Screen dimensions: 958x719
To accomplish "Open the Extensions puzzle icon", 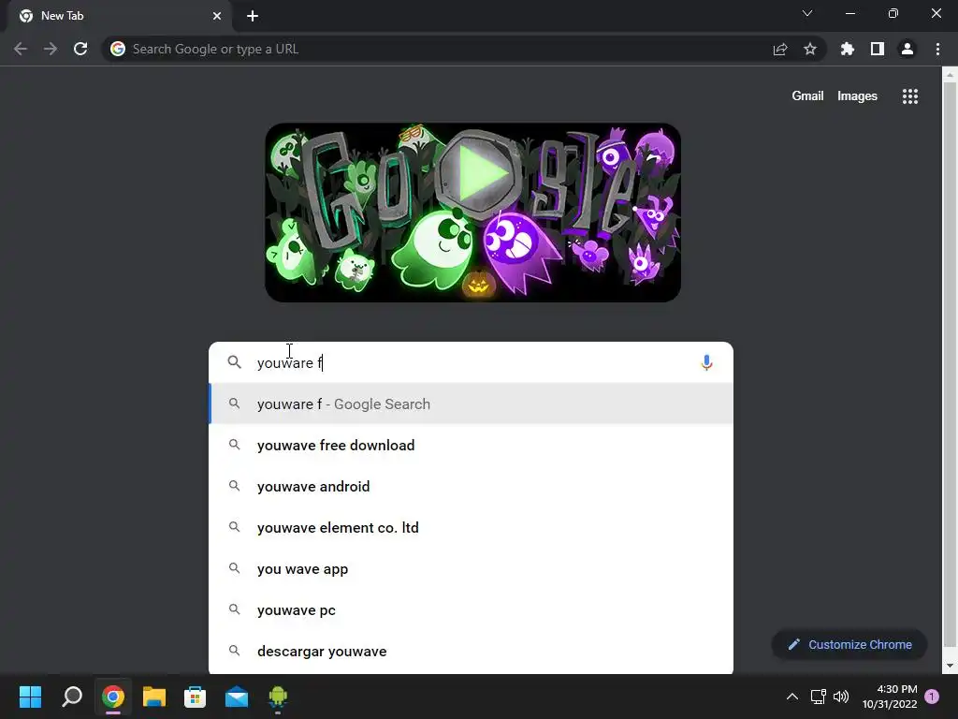I will coord(847,49).
